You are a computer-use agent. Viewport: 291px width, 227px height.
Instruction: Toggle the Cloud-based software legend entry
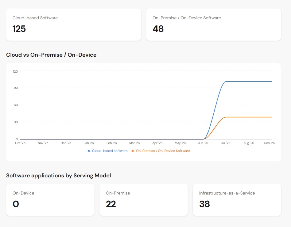click(107, 151)
